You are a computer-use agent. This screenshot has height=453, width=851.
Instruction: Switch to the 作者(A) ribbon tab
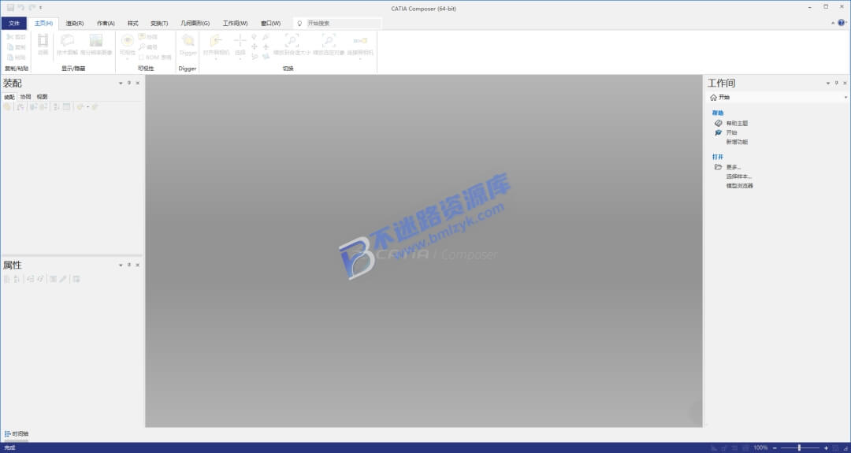coord(106,24)
